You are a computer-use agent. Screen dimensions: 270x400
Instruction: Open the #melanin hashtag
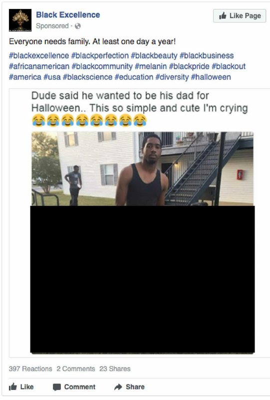click(151, 66)
